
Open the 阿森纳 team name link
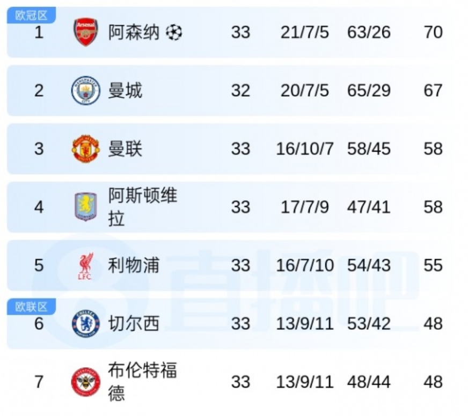coord(134,32)
